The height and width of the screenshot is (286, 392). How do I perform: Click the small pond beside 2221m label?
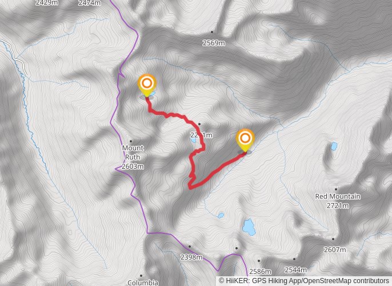tap(193, 140)
